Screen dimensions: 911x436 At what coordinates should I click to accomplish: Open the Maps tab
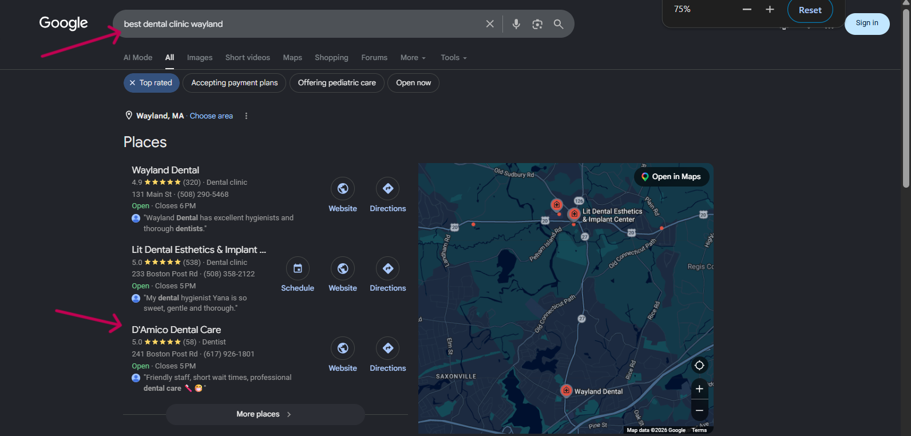point(292,58)
